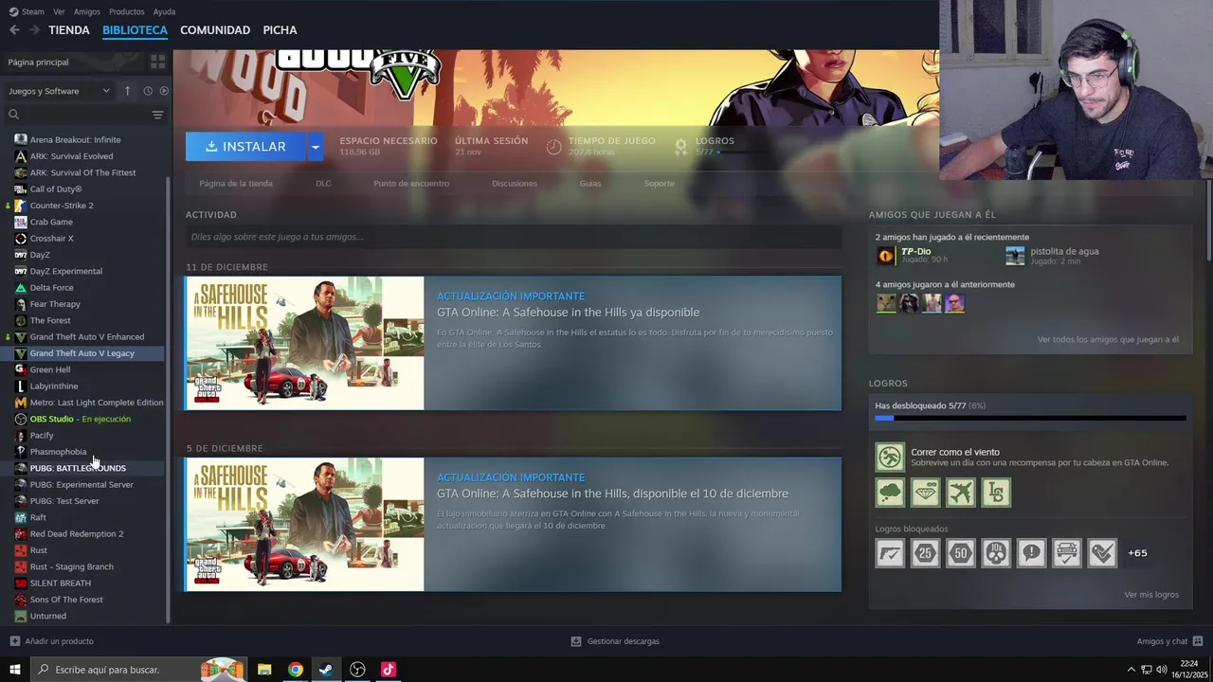Select Crab Game in library list
The image size is (1213, 682).
[51, 222]
